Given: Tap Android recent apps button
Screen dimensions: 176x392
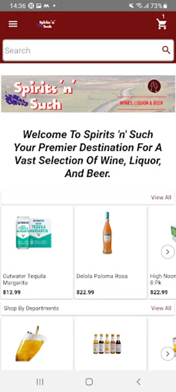Looking at the screenshot, I should tap(40, 382).
